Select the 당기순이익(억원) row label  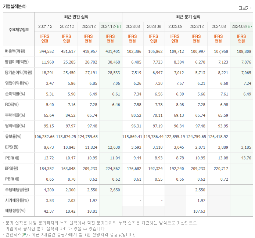click(x=18, y=72)
